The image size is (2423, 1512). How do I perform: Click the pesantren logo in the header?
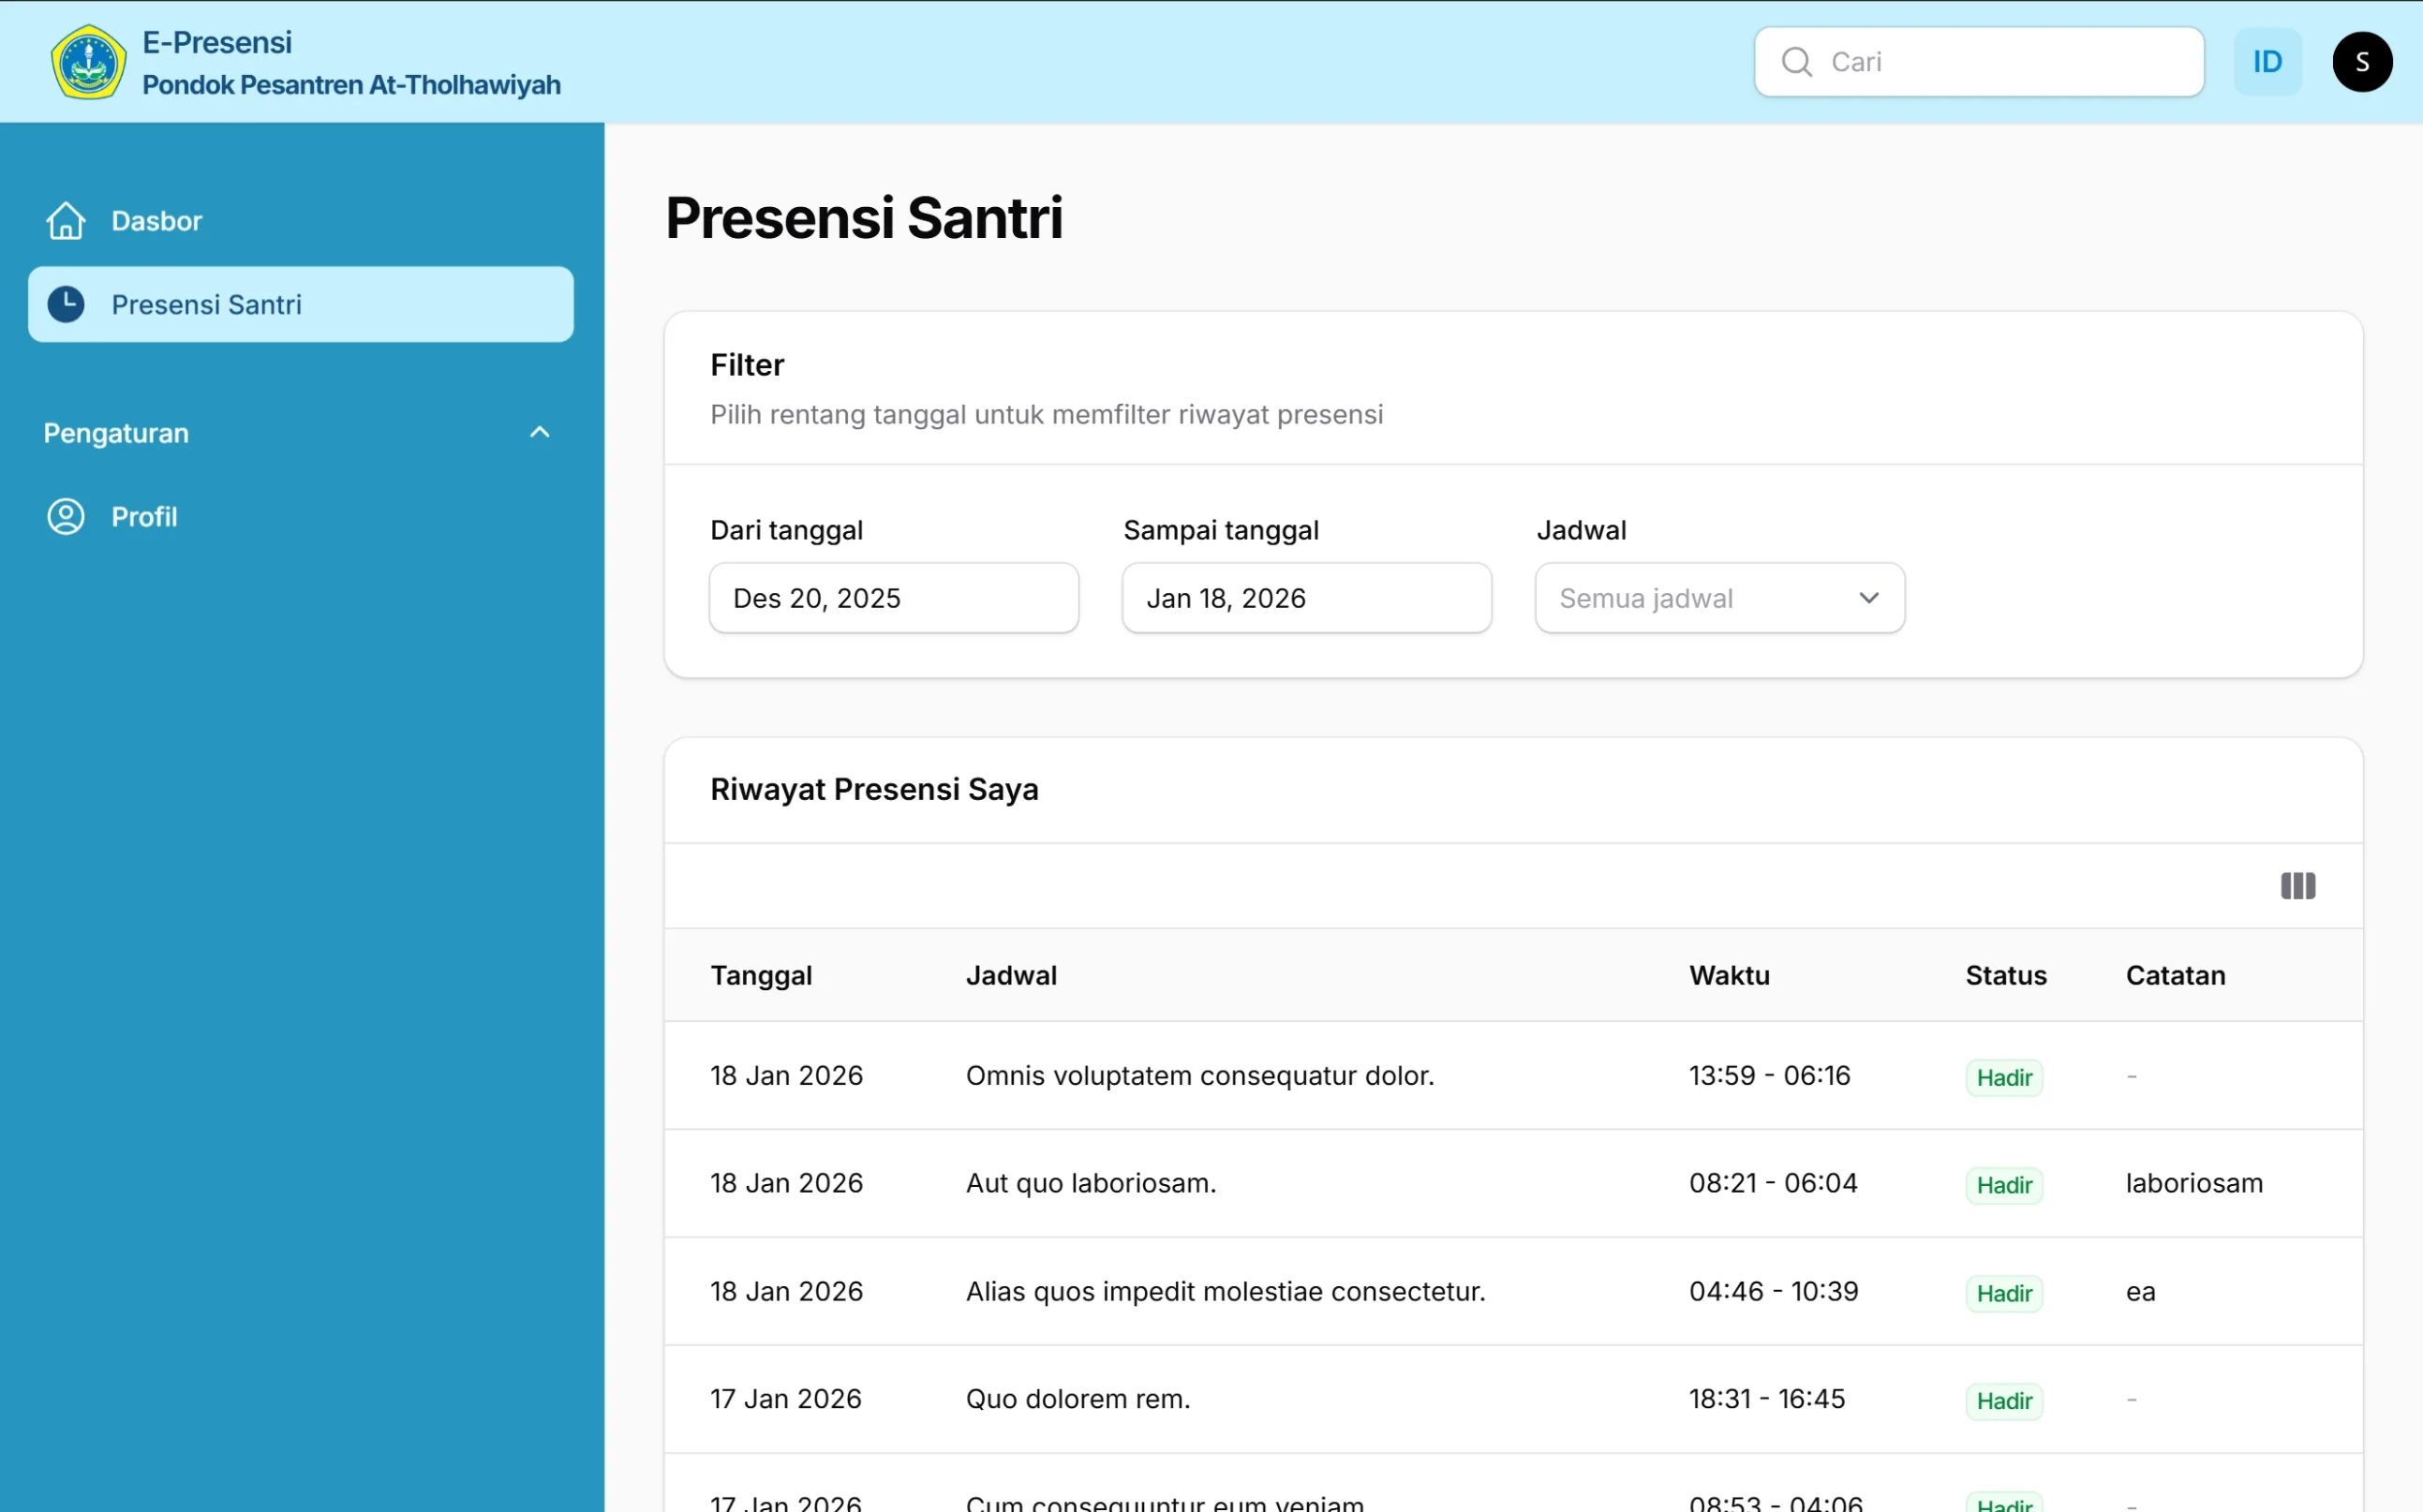(x=88, y=61)
